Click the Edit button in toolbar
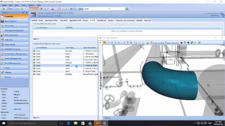 click(9, 9)
